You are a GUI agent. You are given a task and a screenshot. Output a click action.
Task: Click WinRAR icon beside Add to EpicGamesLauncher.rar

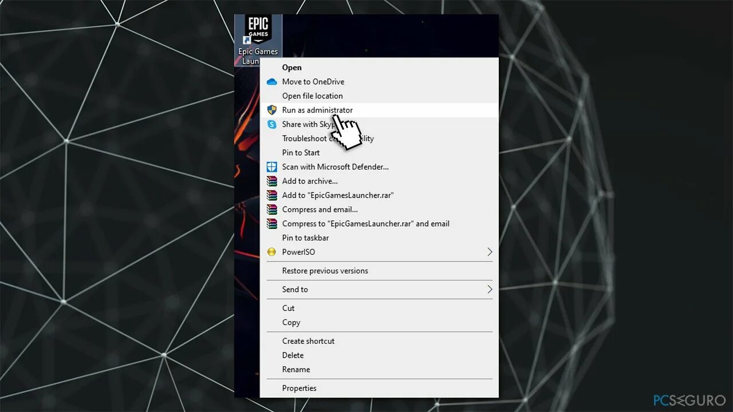(x=272, y=195)
